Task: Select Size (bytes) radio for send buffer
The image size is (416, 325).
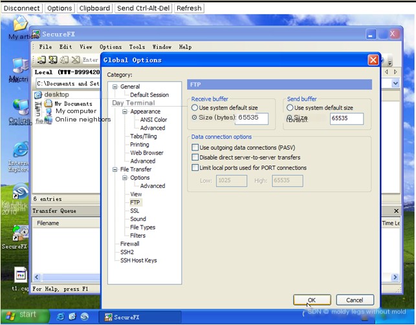Action: [x=289, y=118]
